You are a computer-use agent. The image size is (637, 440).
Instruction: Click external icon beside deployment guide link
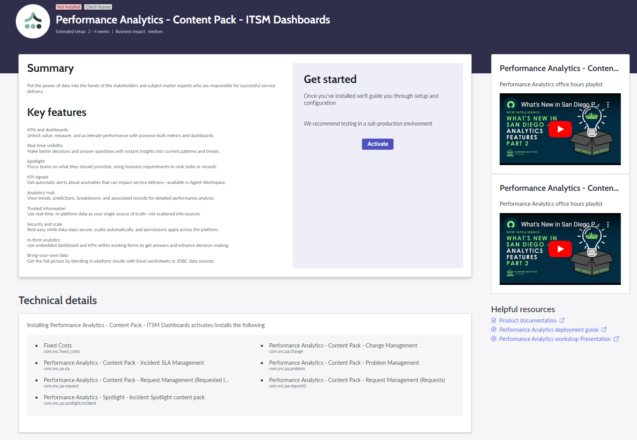click(604, 329)
